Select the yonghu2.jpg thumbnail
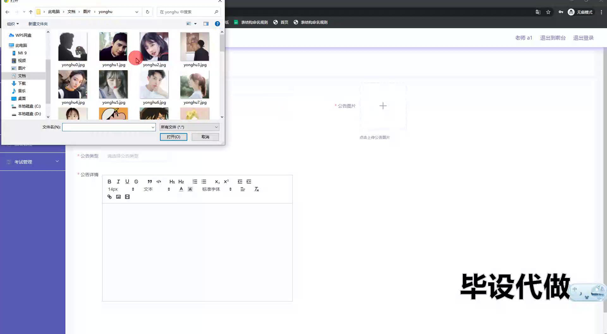Screen dimensions: 607x334 154,47
